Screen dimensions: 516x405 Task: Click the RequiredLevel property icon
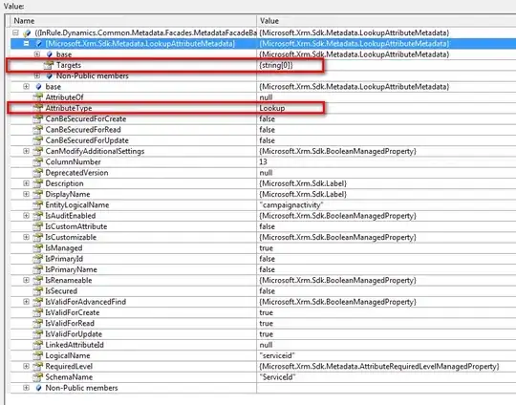38,366
